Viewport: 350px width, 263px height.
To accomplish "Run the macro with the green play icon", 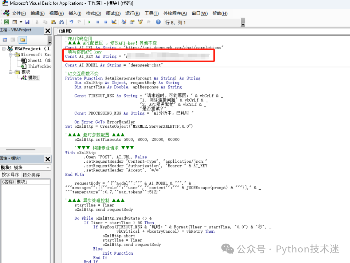I will [89, 22].
